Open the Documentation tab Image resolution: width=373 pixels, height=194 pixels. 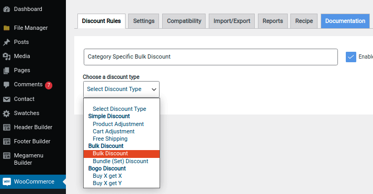click(x=345, y=21)
